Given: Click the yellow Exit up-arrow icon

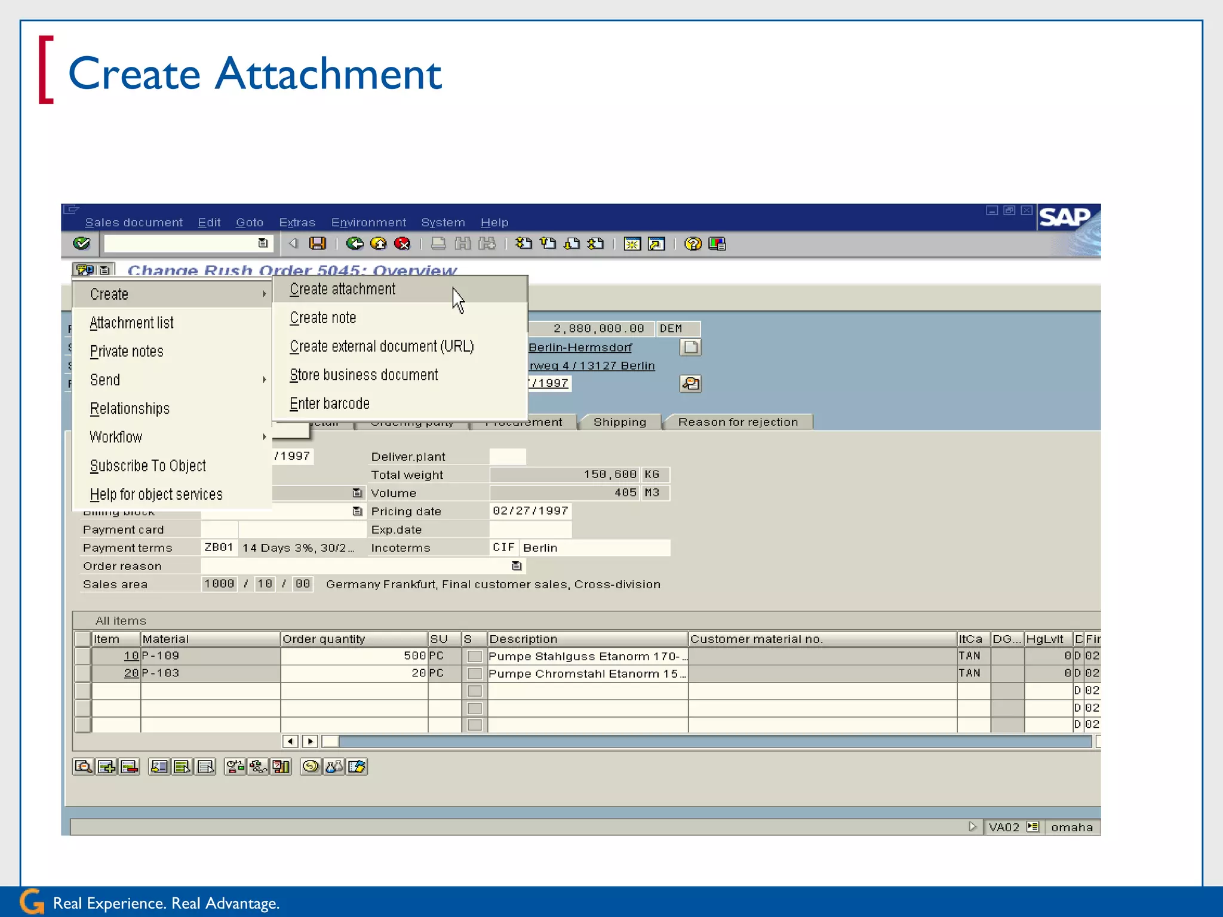Looking at the screenshot, I should (379, 243).
